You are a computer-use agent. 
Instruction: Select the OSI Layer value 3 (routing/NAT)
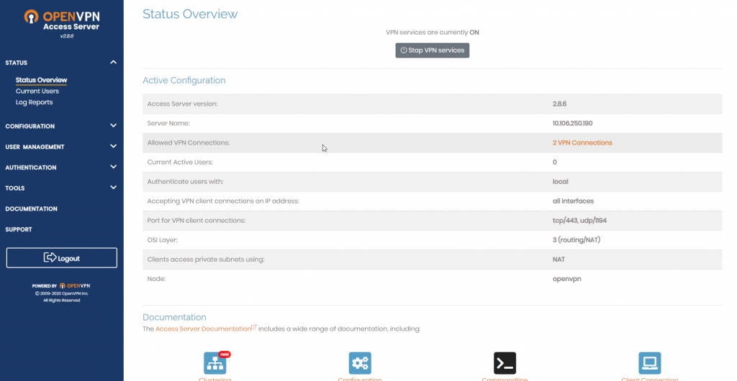(x=577, y=240)
